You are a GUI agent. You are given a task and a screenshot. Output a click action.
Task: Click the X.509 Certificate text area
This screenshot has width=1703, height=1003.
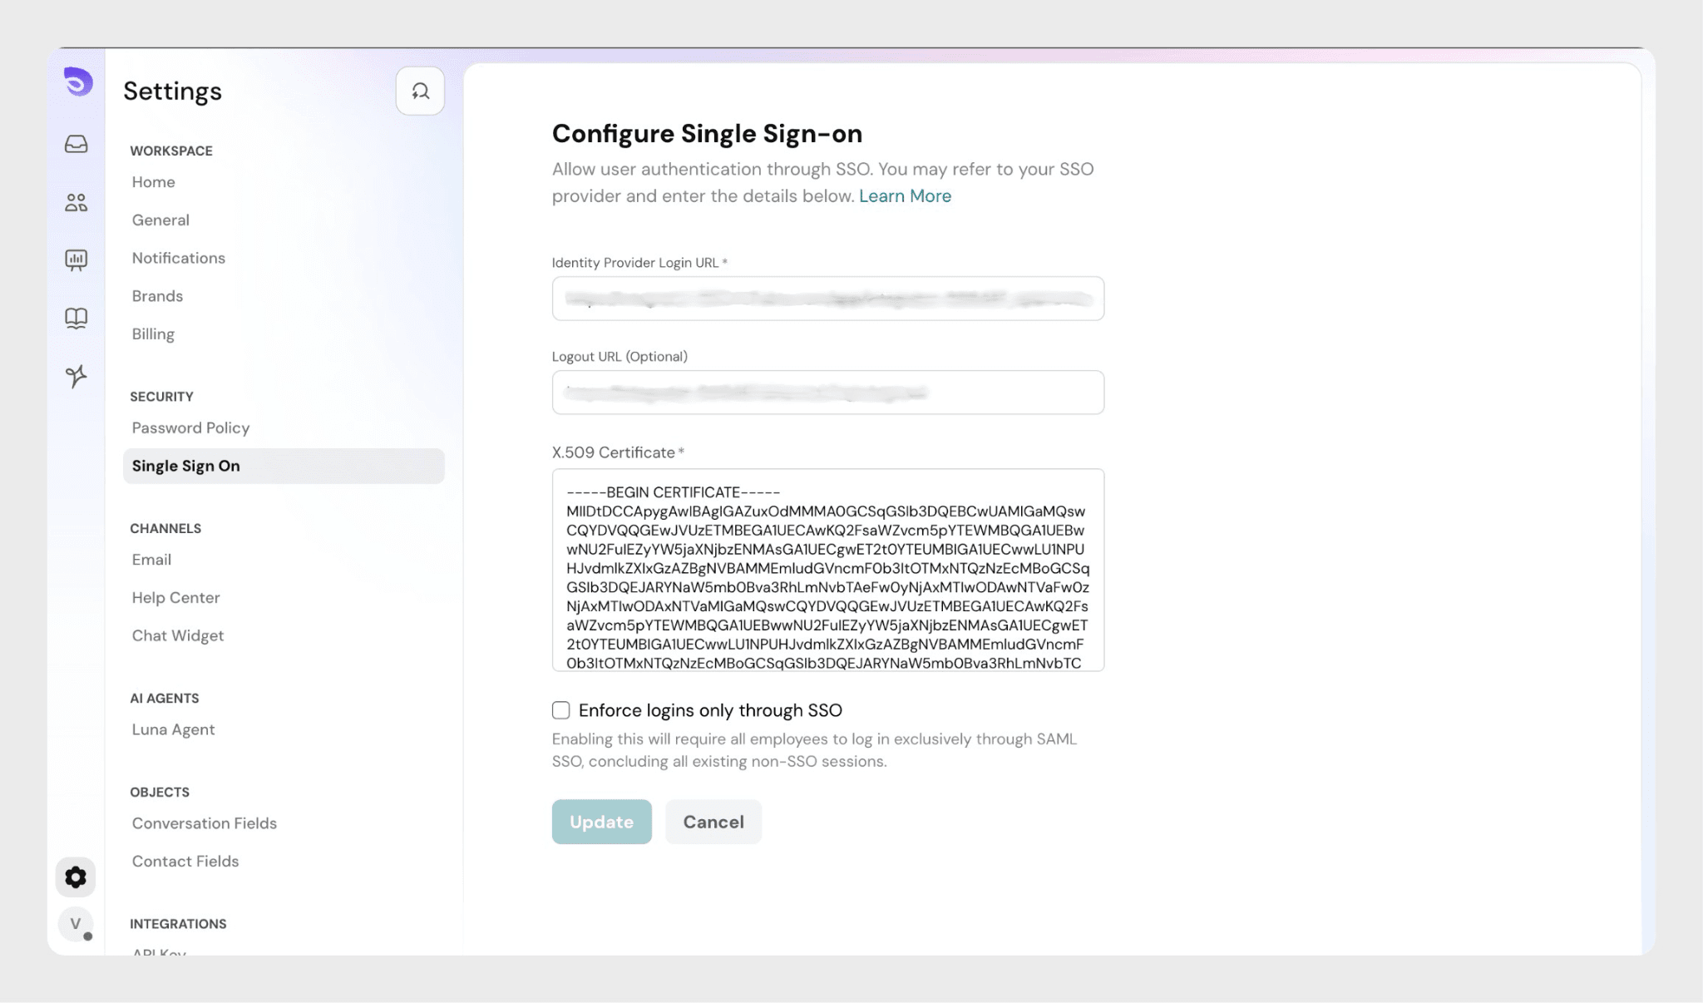pos(827,570)
